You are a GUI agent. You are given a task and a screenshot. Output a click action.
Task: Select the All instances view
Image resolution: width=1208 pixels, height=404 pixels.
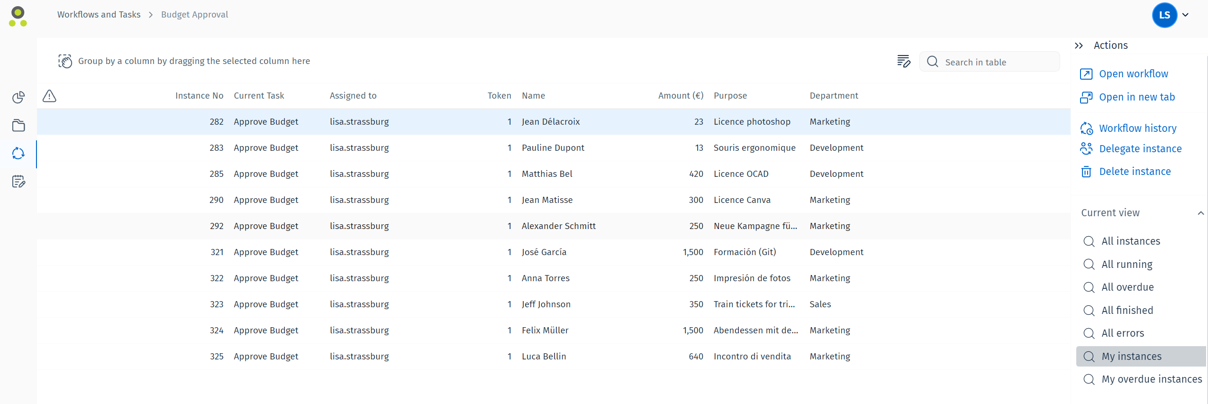tap(1130, 241)
